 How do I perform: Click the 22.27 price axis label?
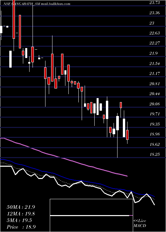click(x=155, y=43)
